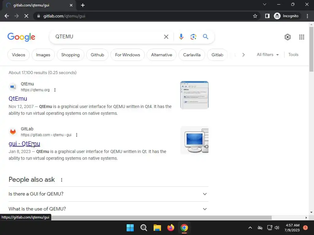
Task: Open Google quick settings gear
Action: [x=288, y=37]
